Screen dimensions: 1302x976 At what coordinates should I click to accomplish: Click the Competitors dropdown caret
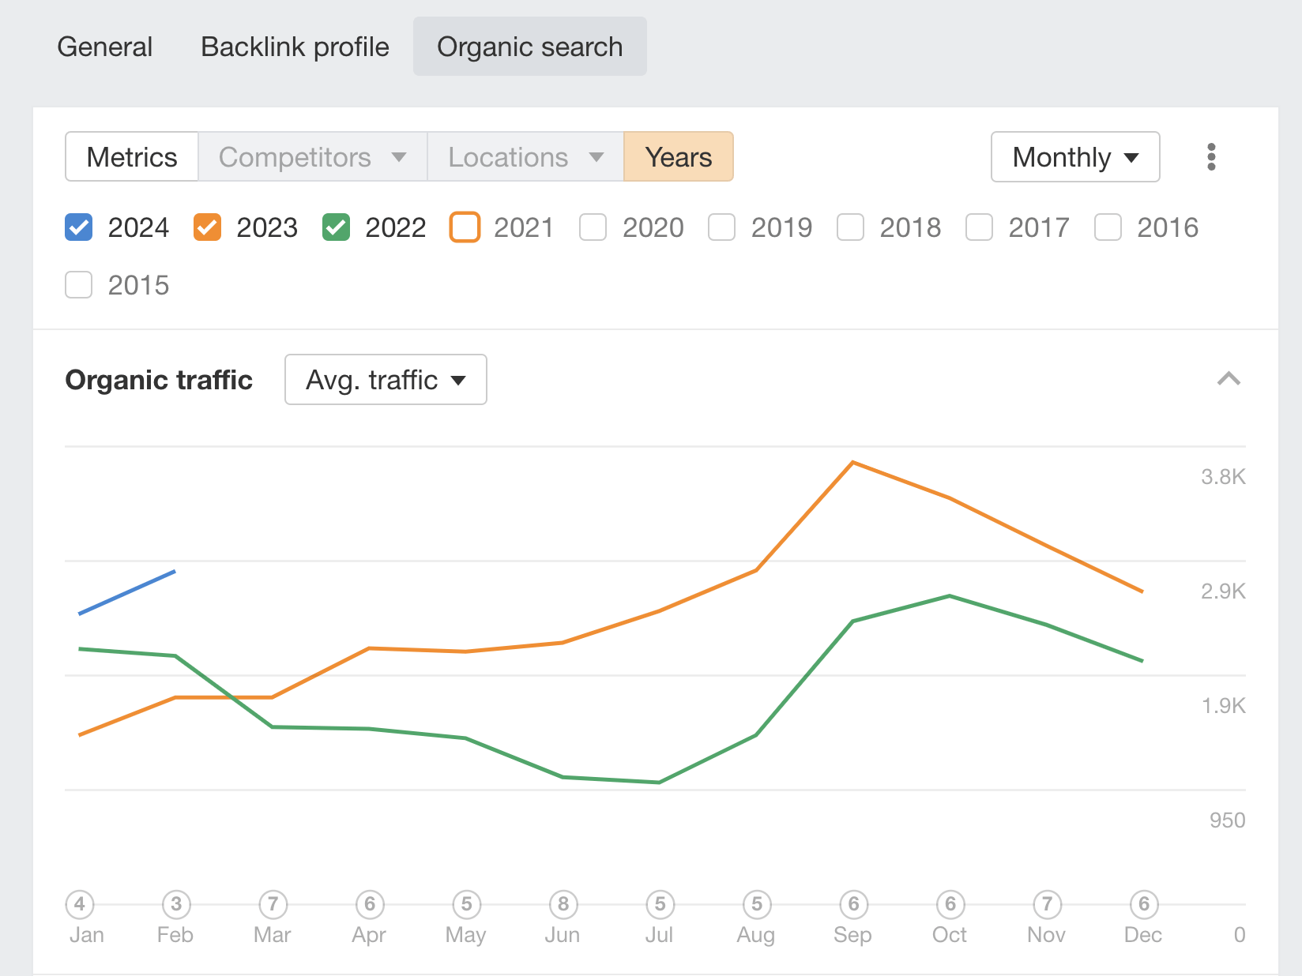point(401,157)
